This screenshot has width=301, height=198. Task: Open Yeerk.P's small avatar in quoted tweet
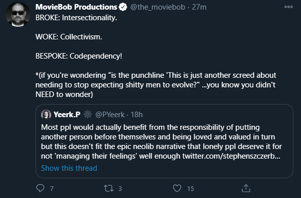46,115
